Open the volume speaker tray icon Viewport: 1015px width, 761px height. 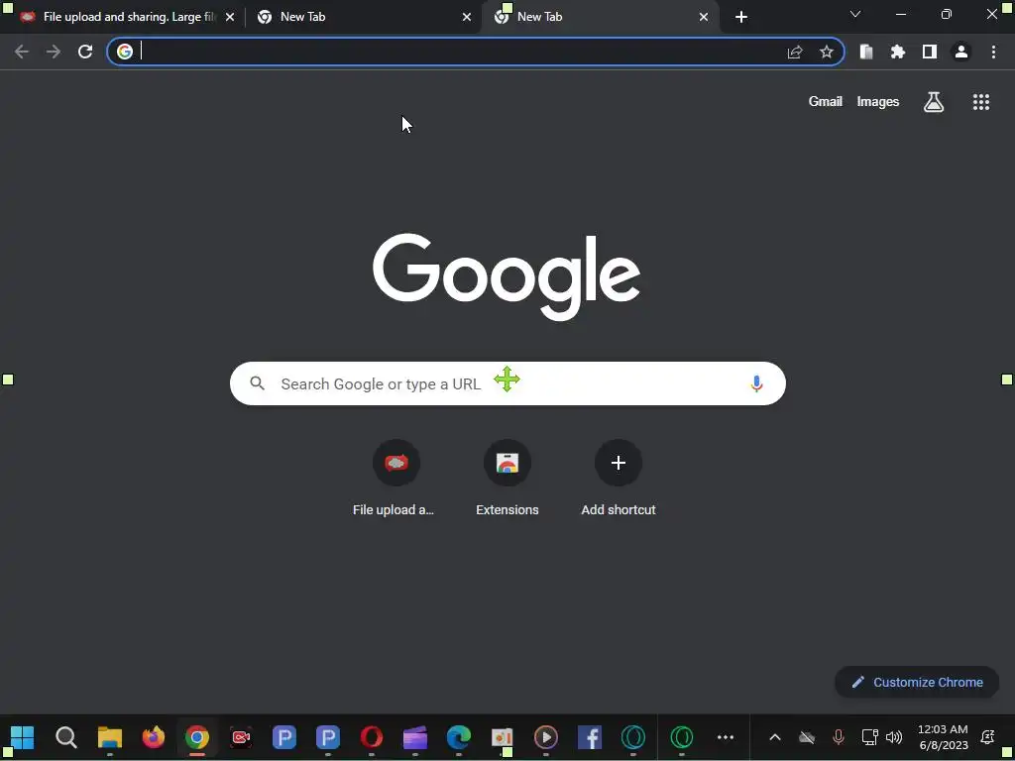click(894, 737)
